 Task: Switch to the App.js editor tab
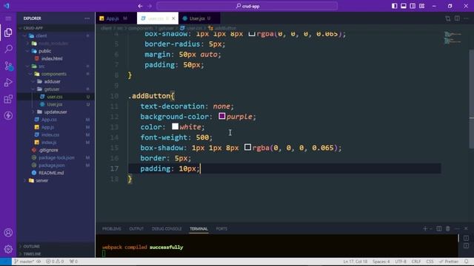[116, 18]
